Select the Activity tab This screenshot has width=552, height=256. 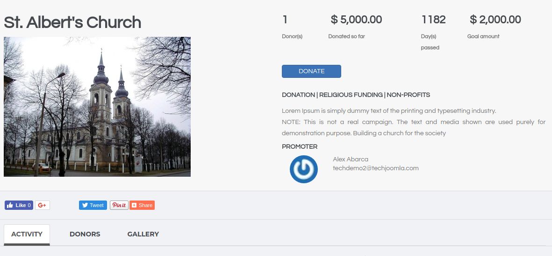click(27, 234)
